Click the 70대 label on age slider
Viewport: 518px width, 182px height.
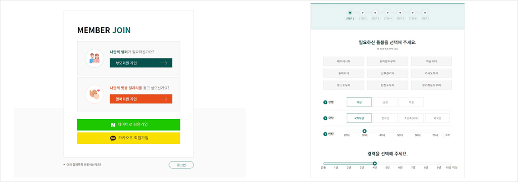tap(435, 135)
